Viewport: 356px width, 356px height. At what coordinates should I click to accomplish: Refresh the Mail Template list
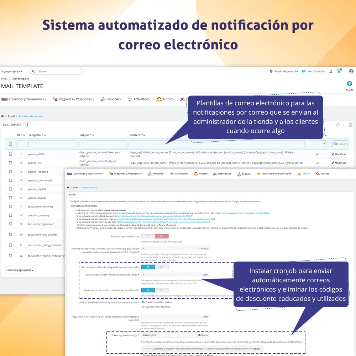point(337,125)
